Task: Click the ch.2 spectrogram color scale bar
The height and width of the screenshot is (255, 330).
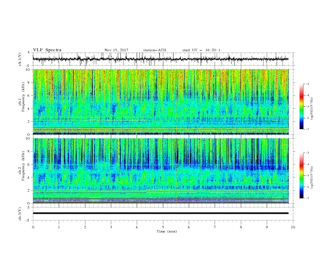Action: (x=301, y=175)
